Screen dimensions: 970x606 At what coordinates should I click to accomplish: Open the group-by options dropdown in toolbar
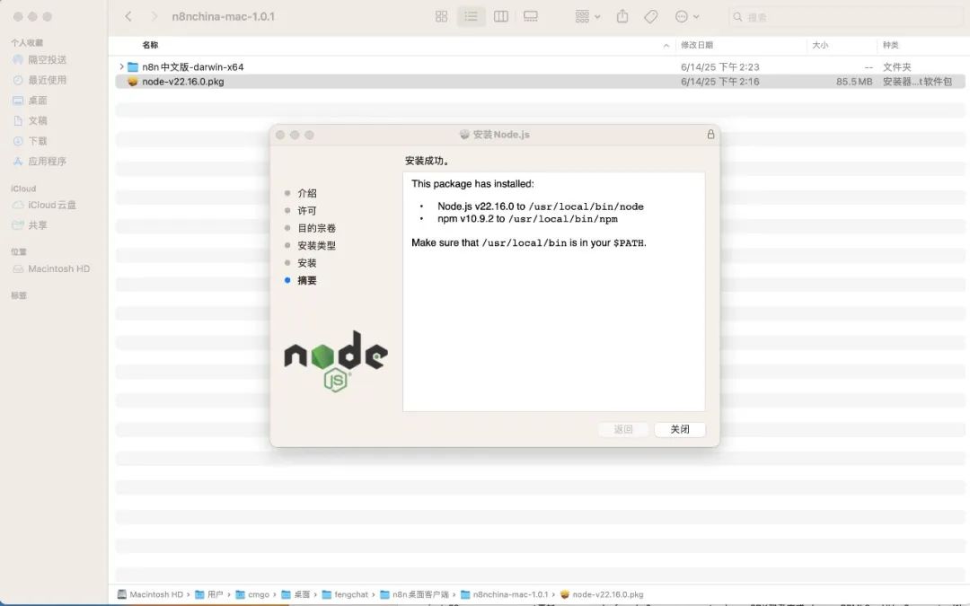587,17
